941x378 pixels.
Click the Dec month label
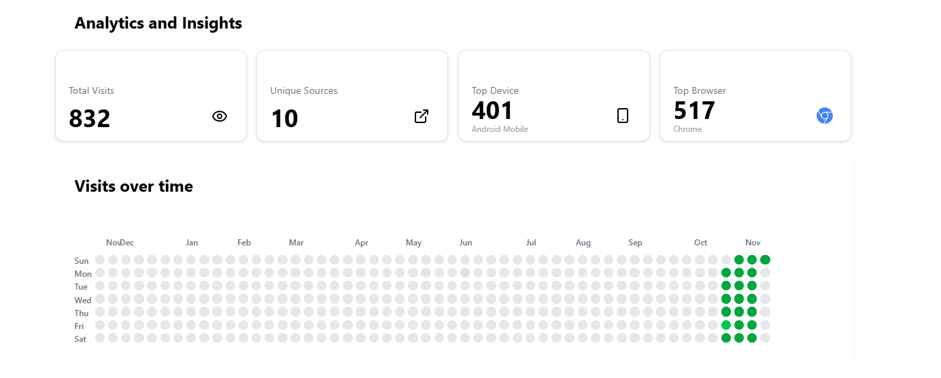[128, 243]
